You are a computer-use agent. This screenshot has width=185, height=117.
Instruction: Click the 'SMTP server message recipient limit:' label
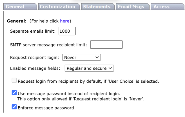[x=48, y=45]
